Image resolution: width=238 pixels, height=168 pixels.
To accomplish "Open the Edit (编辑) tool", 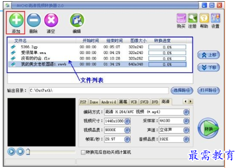I will click(77, 20).
